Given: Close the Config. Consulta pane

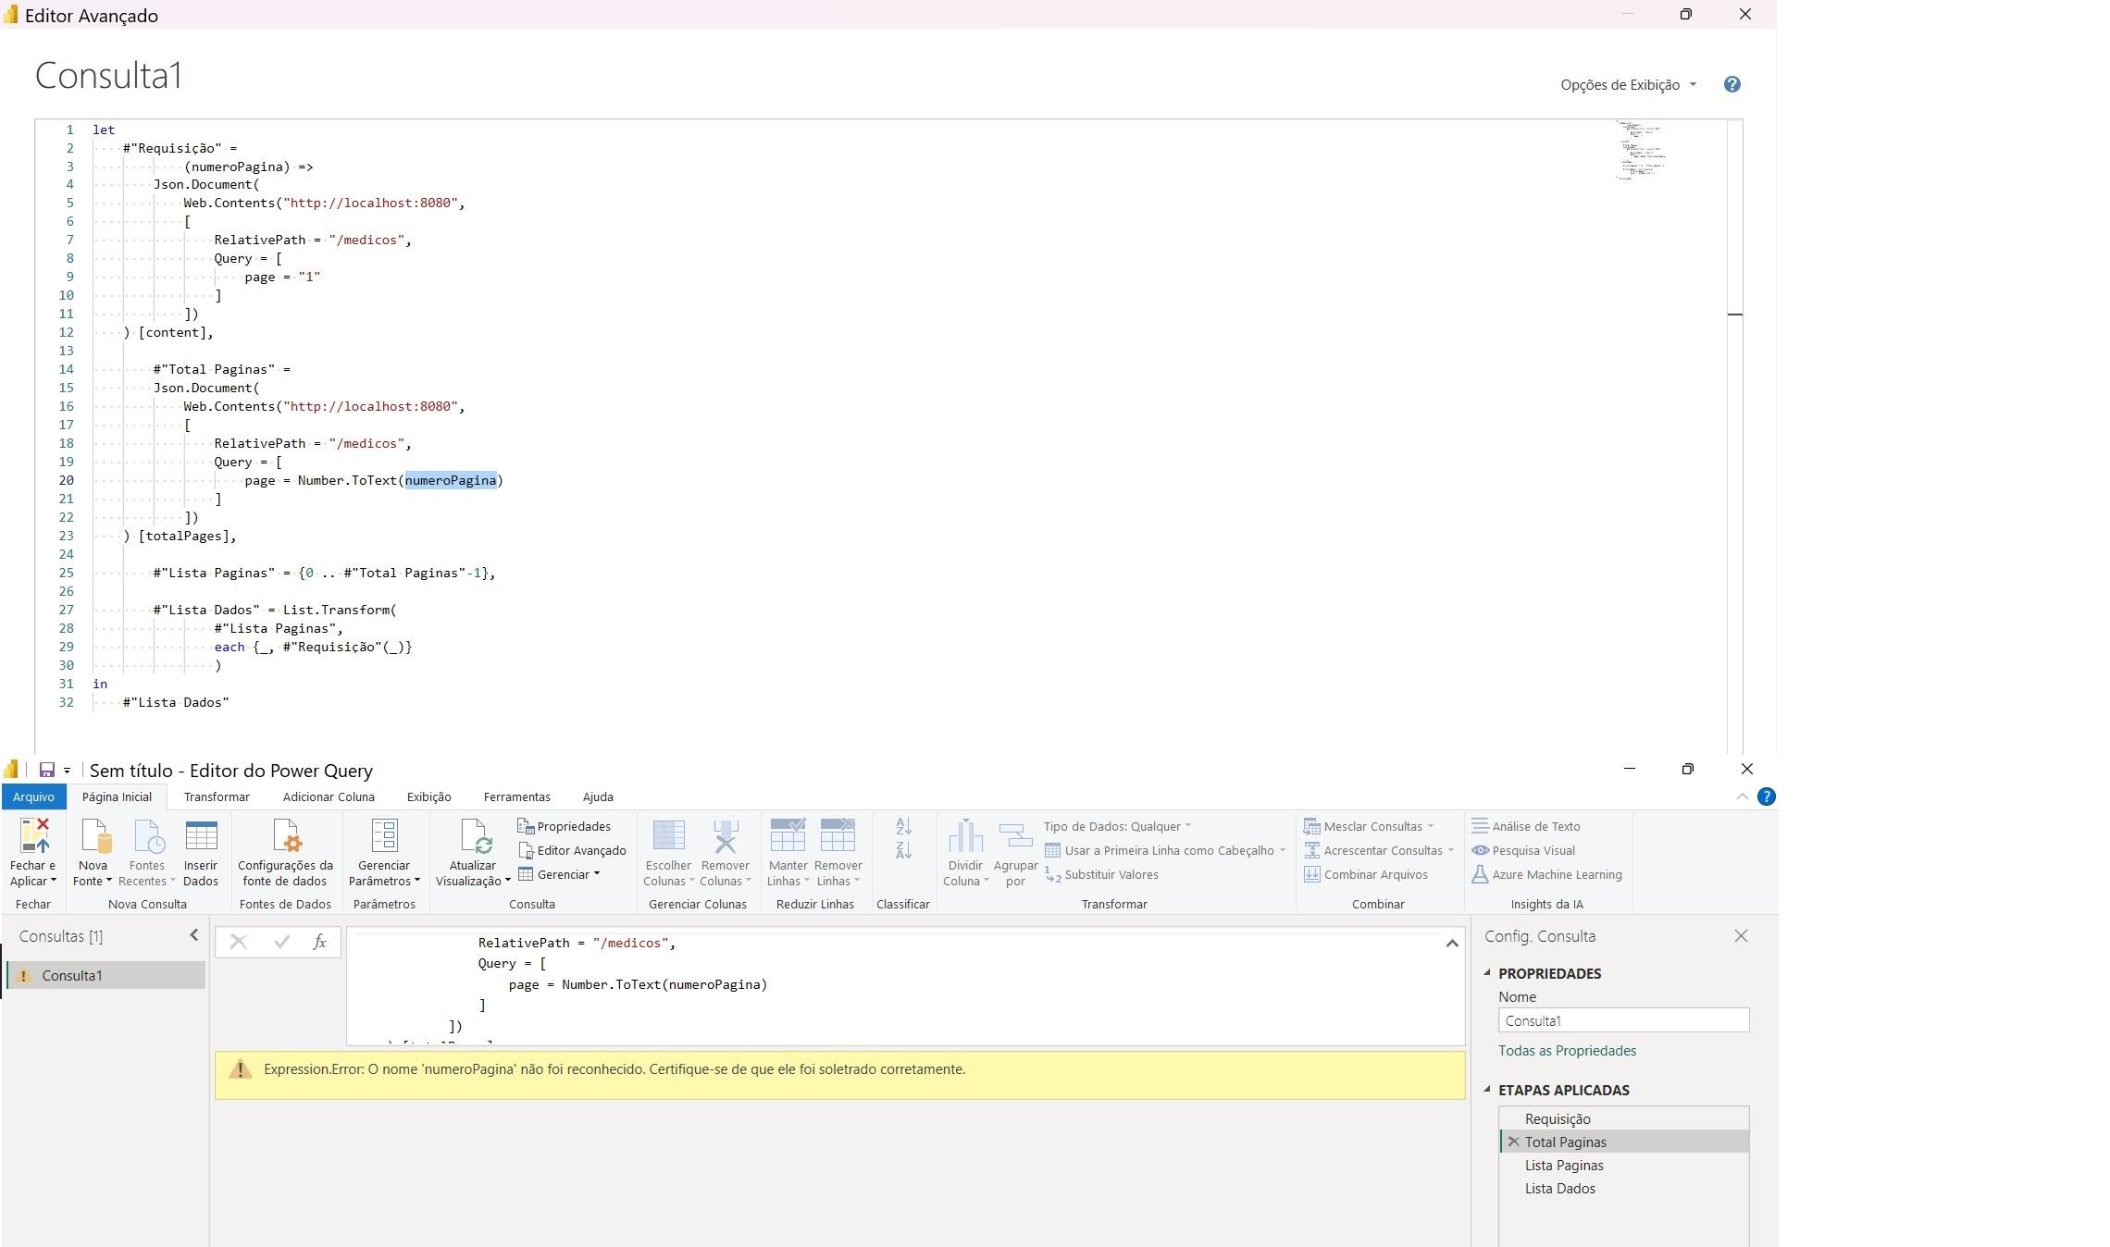Looking at the screenshot, I should pyautogui.click(x=1741, y=935).
